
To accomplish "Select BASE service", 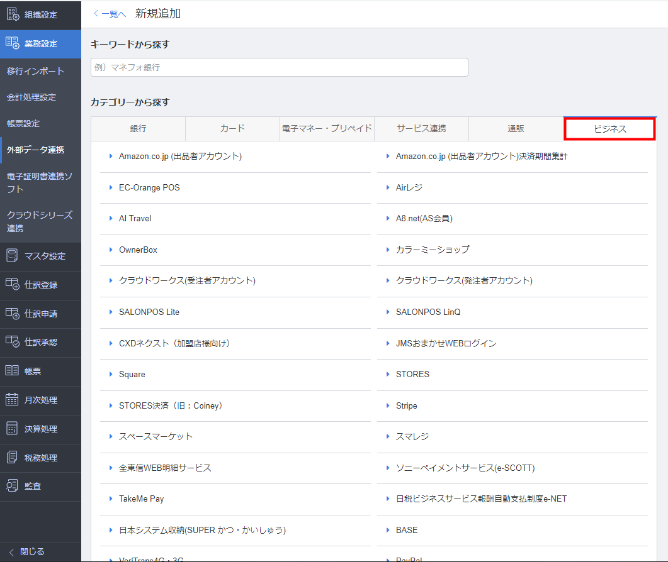I will (x=407, y=530).
